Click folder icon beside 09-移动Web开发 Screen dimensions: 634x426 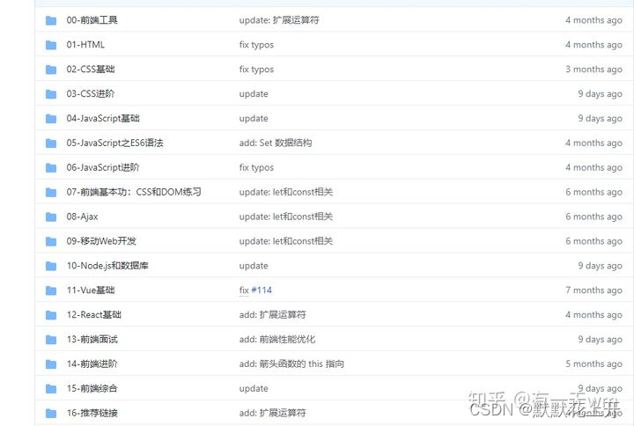[51, 241]
